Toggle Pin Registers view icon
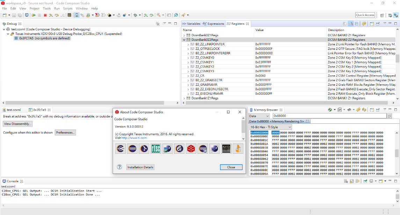400x215 pixels. (x=378, y=24)
